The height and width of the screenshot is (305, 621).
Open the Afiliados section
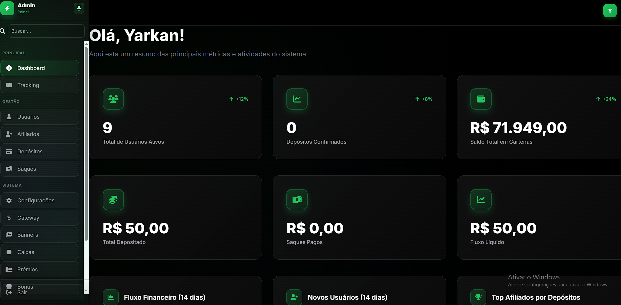click(40, 134)
